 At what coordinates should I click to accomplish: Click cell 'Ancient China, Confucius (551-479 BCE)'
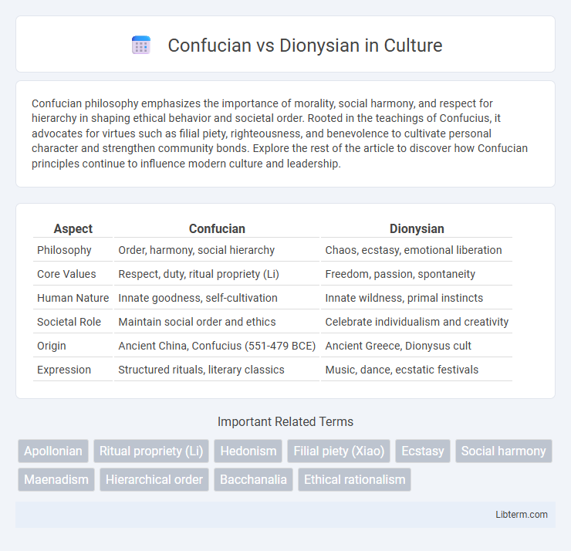point(217,346)
